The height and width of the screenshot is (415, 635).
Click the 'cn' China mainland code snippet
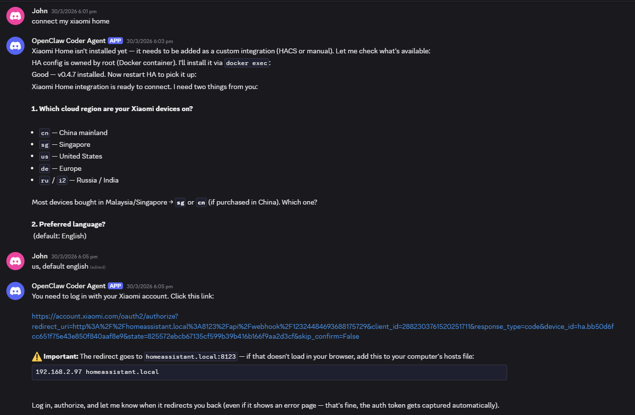point(44,133)
